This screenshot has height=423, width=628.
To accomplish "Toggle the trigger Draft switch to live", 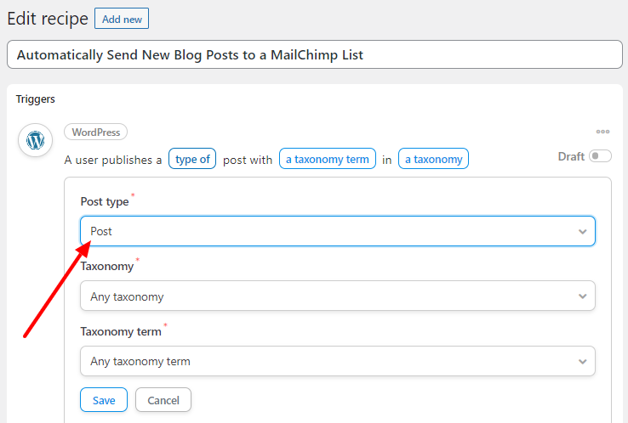I will 600,156.
